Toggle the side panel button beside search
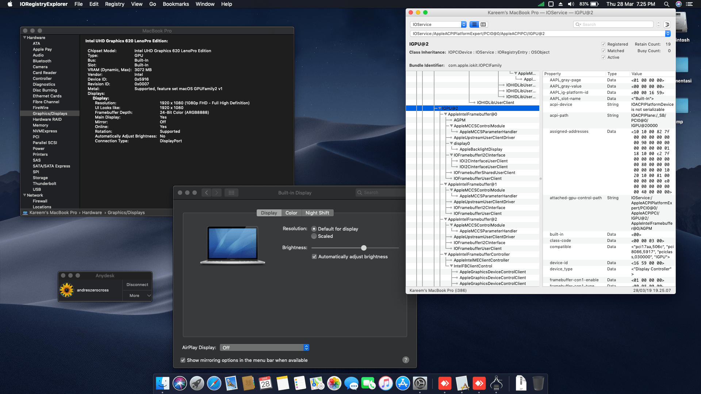 coord(667,24)
